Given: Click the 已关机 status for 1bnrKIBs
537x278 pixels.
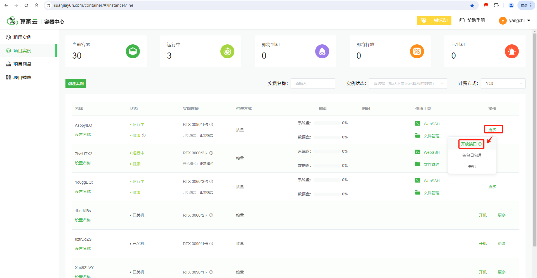Looking at the screenshot, I should click(x=138, y=215).
